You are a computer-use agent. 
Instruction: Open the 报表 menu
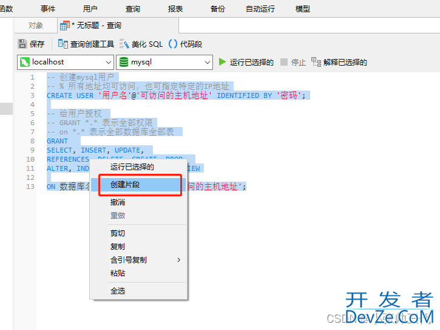tap(175, 9)
